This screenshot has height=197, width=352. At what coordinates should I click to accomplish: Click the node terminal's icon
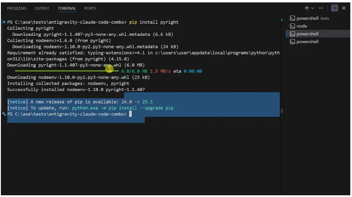tap(292, 26)
